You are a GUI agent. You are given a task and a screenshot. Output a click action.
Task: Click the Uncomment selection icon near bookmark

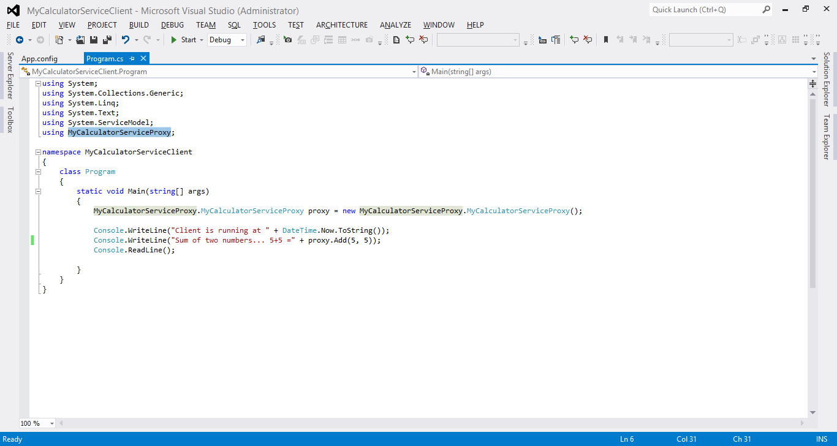click(x=588, y=40)
